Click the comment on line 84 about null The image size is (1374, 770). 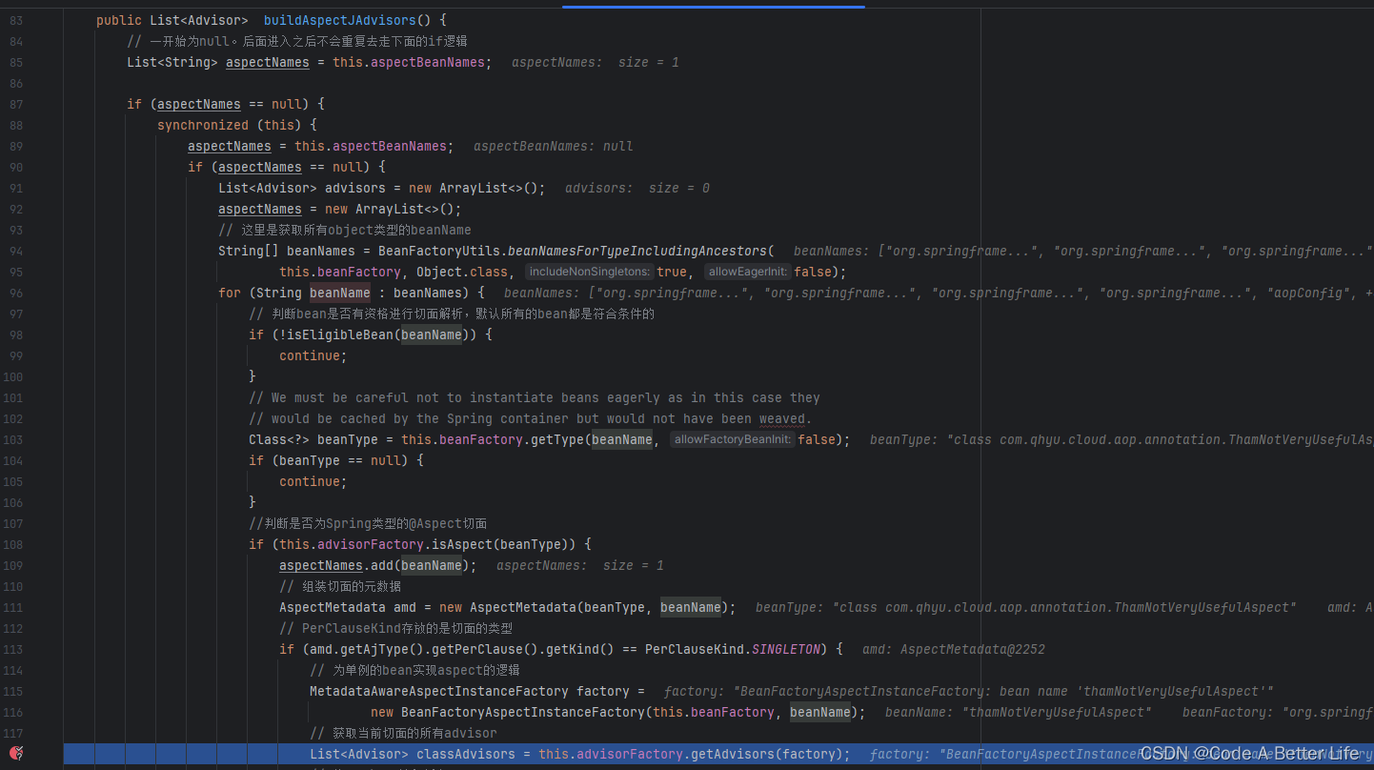[x=296, y=41]
